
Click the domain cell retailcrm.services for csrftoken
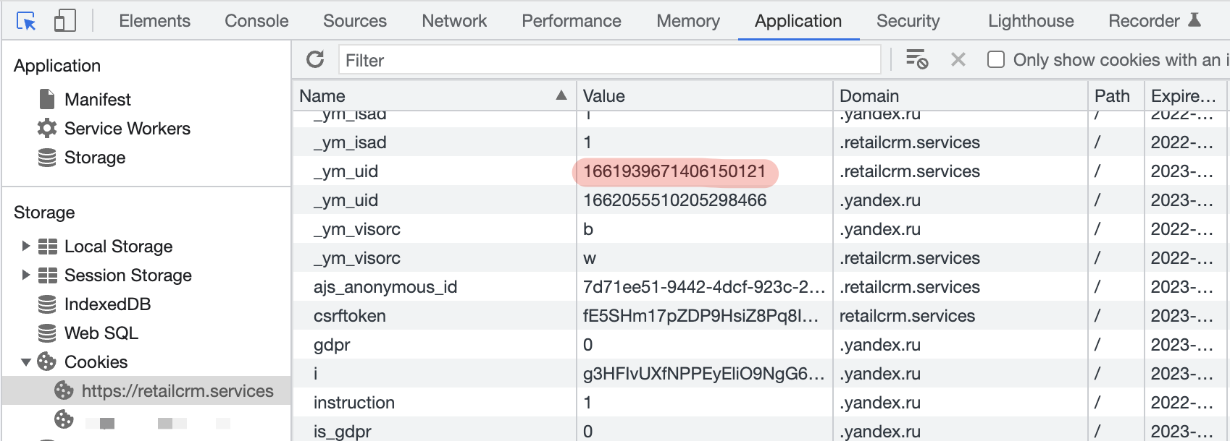[907, 316]
